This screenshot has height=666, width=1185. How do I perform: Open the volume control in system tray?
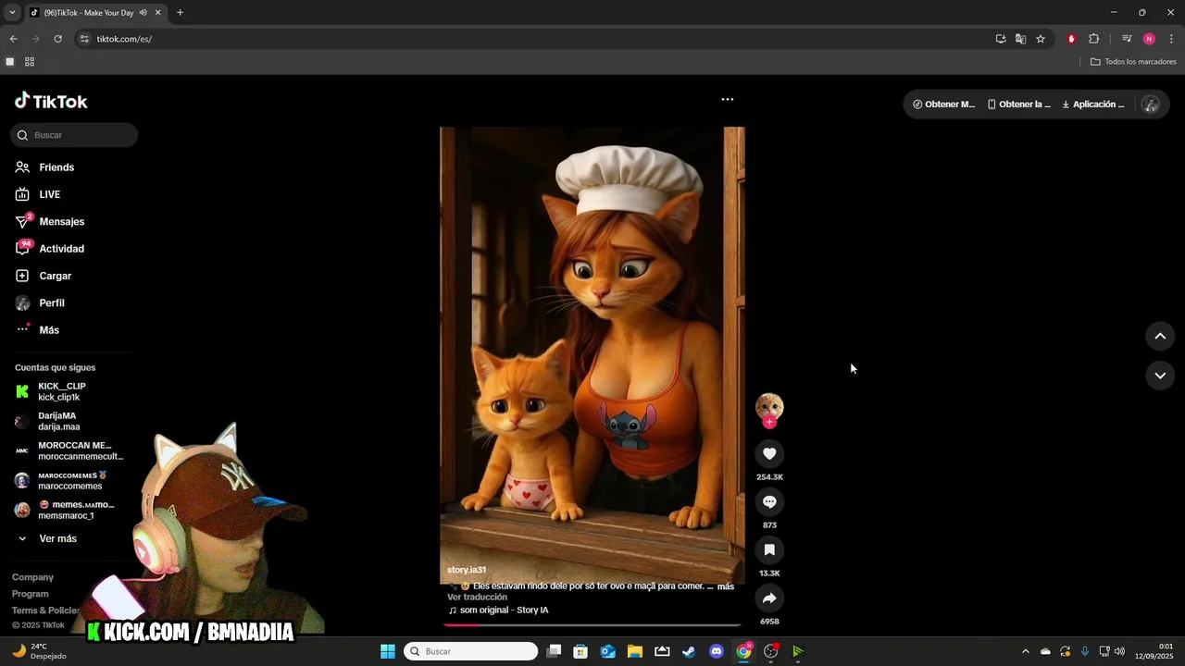(x=1119, y=651)
